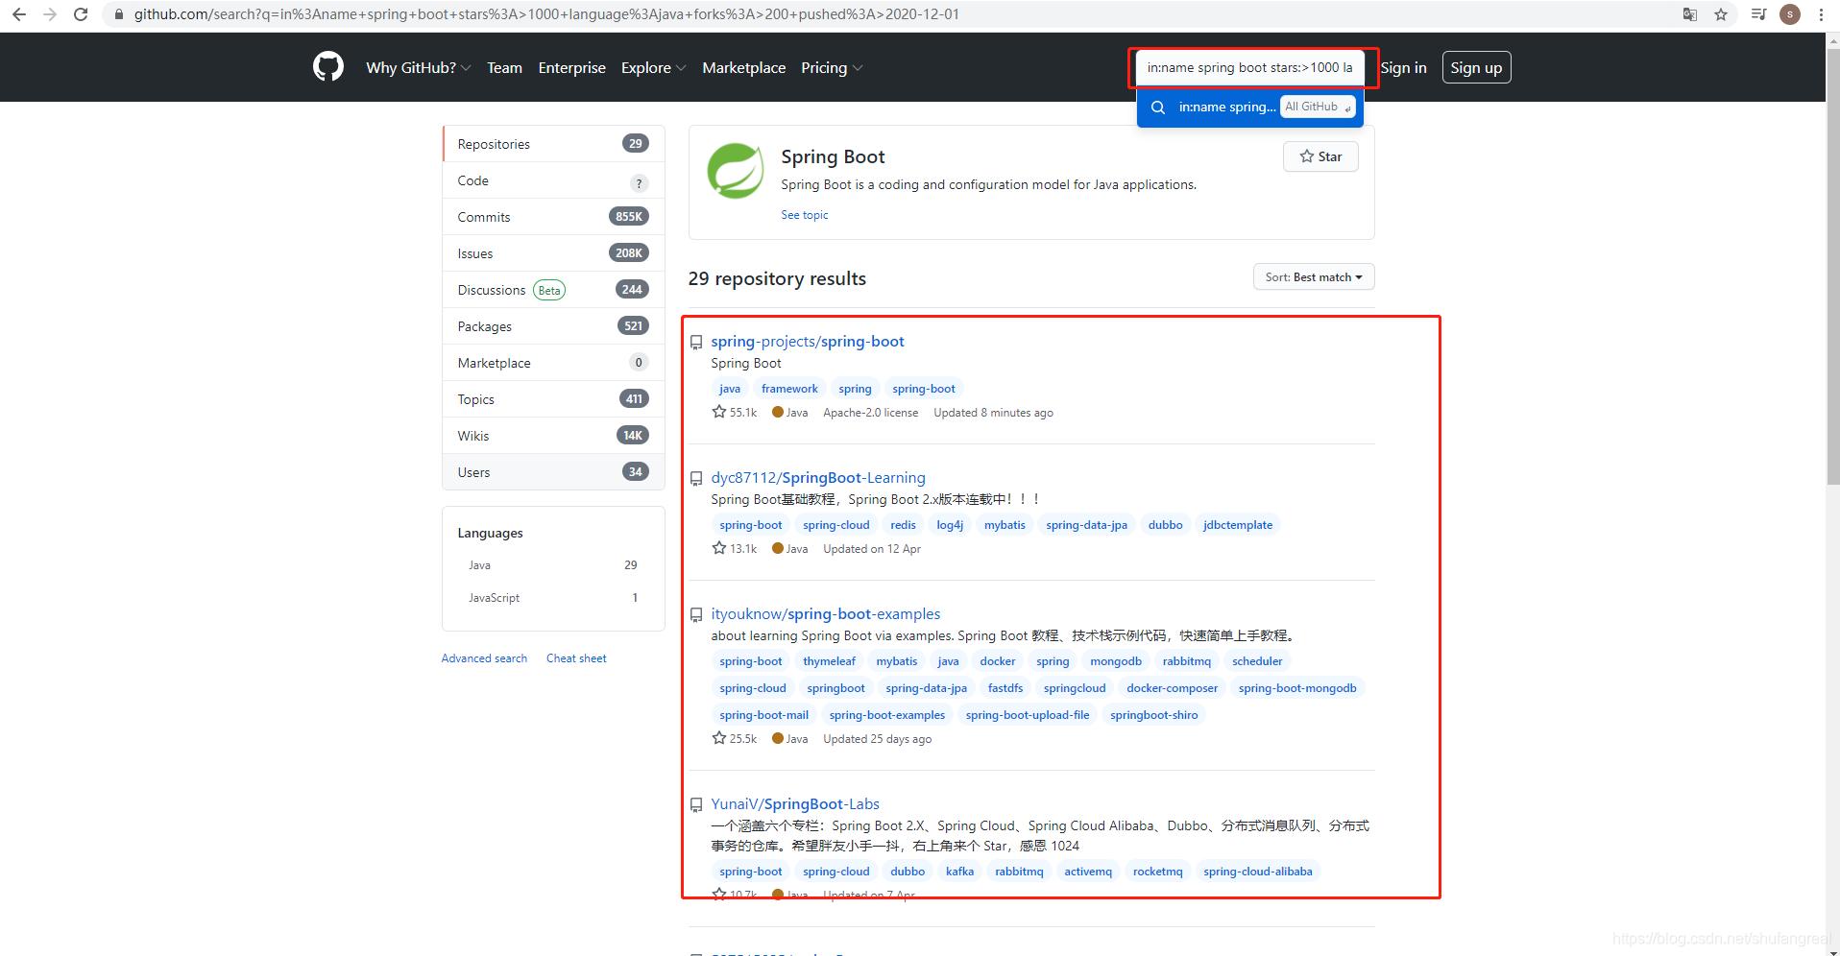Open the Team nav item

pos(504,67)
